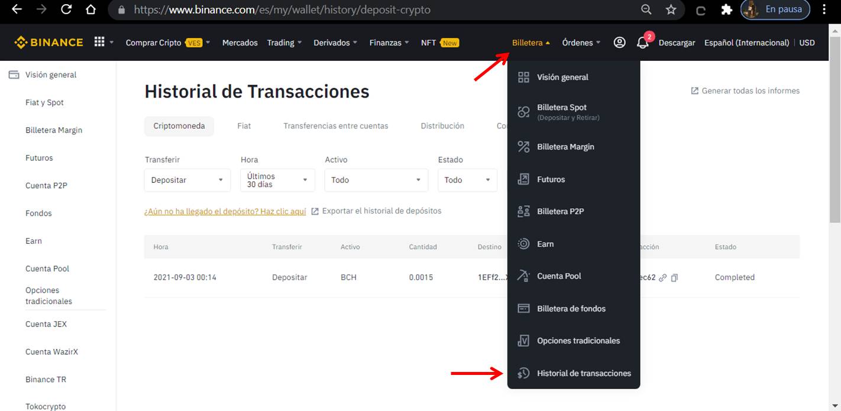Screen dimensions: 841x411
Task: Select Cuenta WazirX in sidebar
Action: coord(51,352)
